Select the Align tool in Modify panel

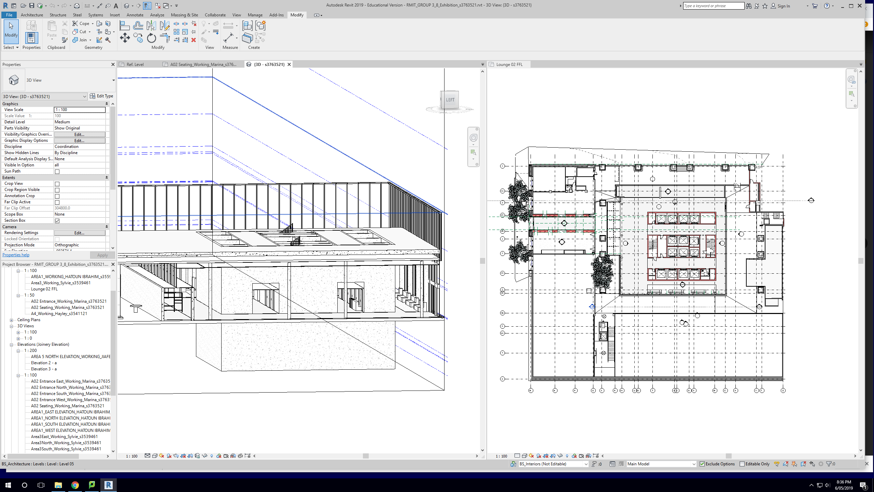coord(125,26)
